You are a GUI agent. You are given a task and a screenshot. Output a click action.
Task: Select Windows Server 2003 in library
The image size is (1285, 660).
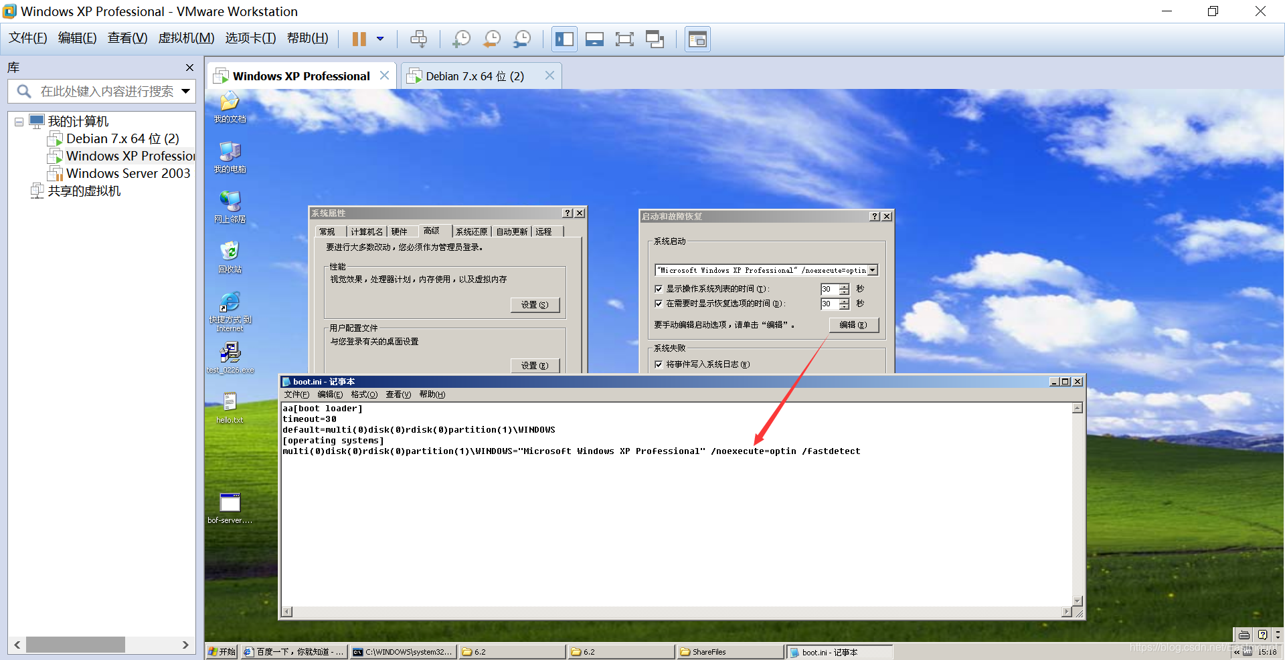[x=119, y=173]
